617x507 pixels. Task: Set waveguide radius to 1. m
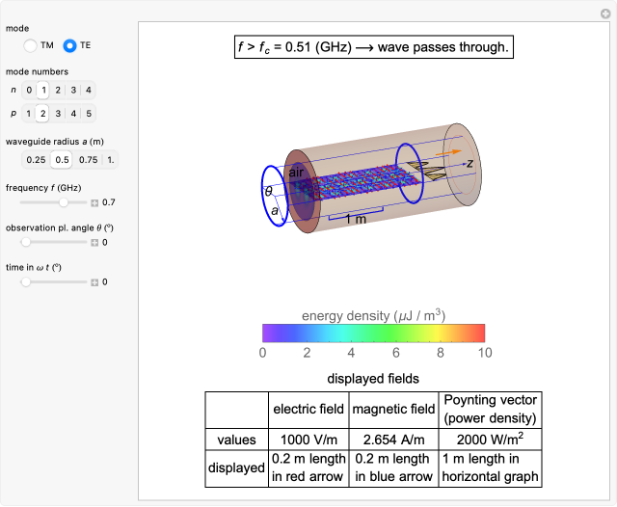111,159
